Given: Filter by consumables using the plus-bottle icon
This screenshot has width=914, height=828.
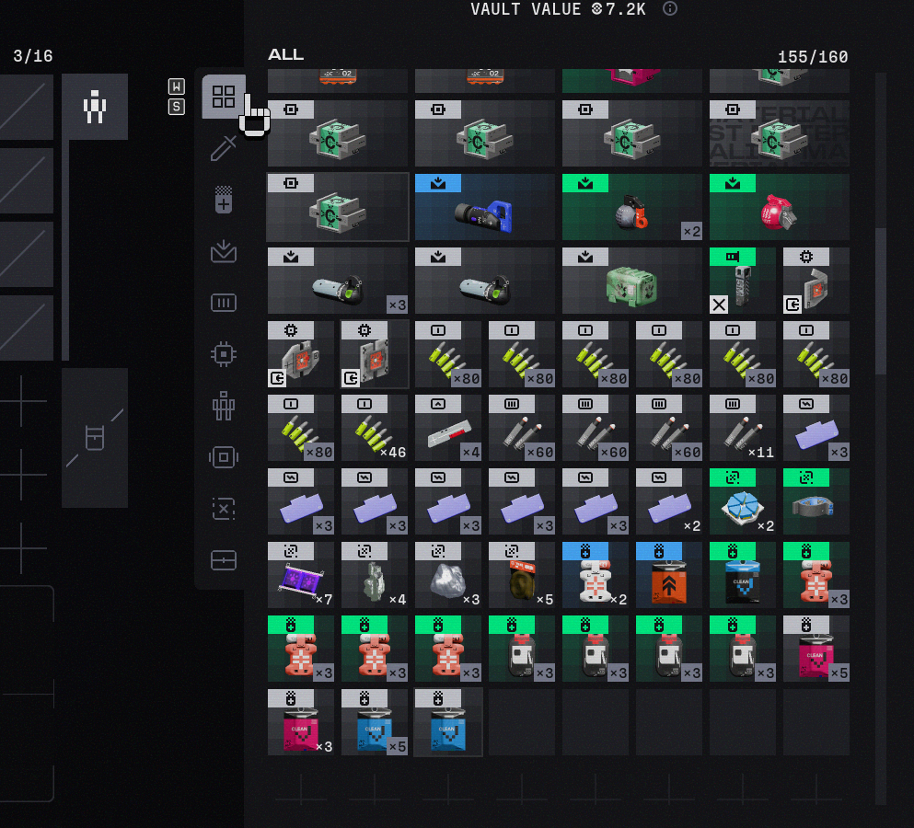Looking at the screenshot, I should click(224, 200).
